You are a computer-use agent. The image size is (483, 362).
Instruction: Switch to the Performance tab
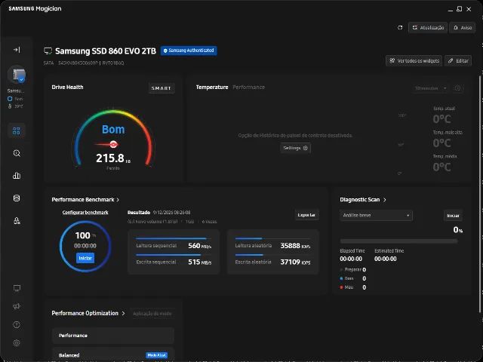tap(248, 87)
